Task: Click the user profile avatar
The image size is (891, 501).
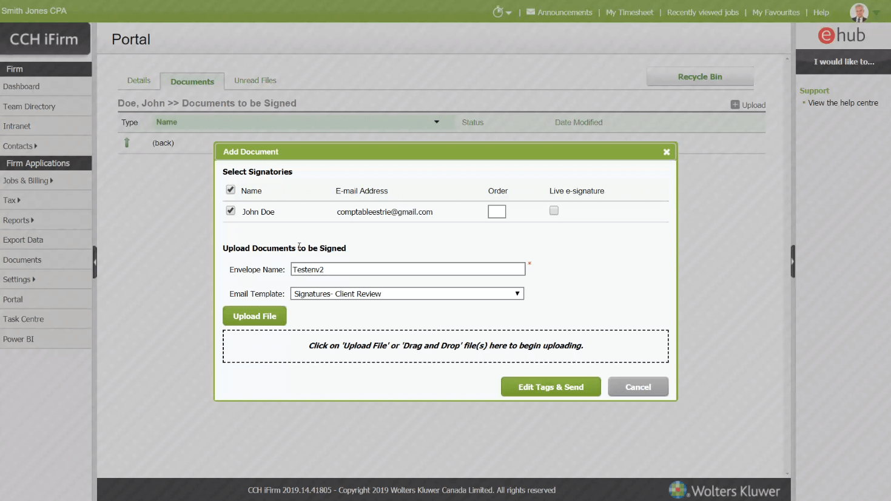Action: (x=858, y=12)
